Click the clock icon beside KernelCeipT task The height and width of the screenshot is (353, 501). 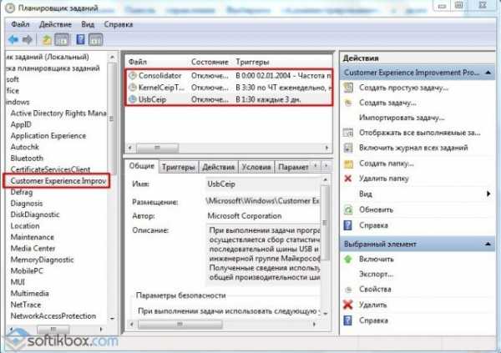(133, 88)
